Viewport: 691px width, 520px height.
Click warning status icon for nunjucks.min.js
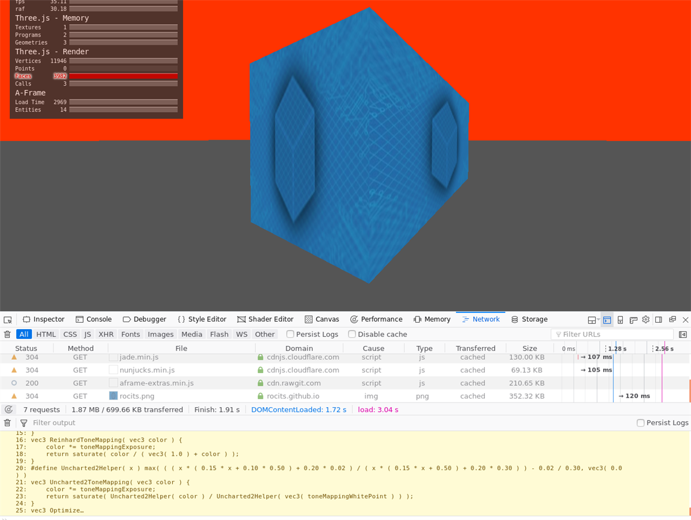pos(14,370)
